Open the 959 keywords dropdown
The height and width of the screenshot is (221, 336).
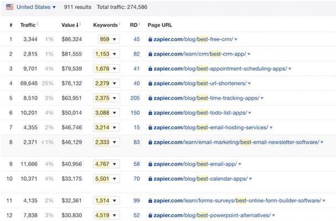tap(109, 39)
